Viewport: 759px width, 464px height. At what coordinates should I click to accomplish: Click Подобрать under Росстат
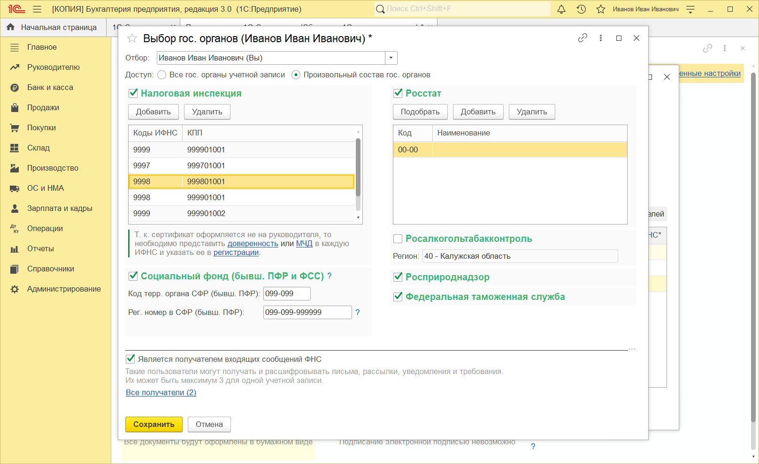pyautogui.click(x=420, y=112)
